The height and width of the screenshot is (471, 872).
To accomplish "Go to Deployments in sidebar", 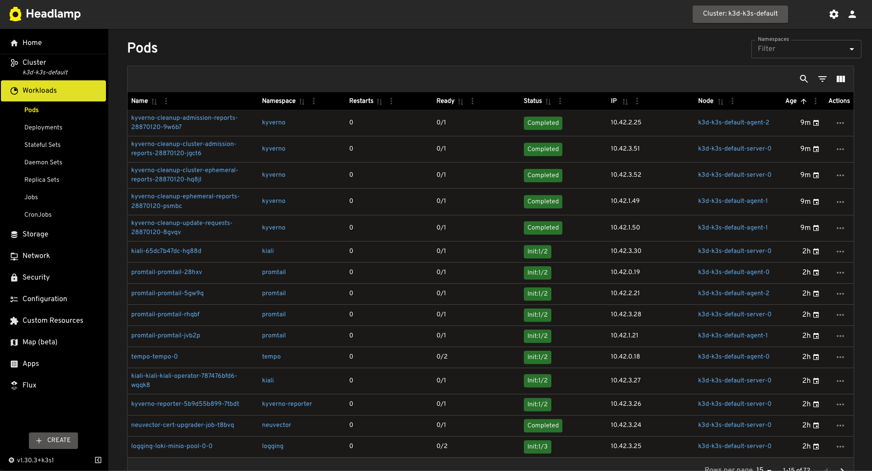I will pyautogui.click(x=43, y=128).
